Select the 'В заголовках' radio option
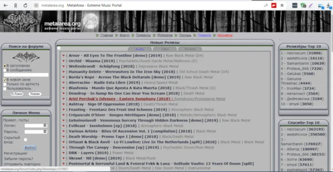Image resolution: width=333 pixels, height=172 pixels. [x=5, y=66]
